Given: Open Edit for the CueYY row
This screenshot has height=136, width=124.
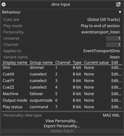Looking at the screenshot, I should pos(116,81).
